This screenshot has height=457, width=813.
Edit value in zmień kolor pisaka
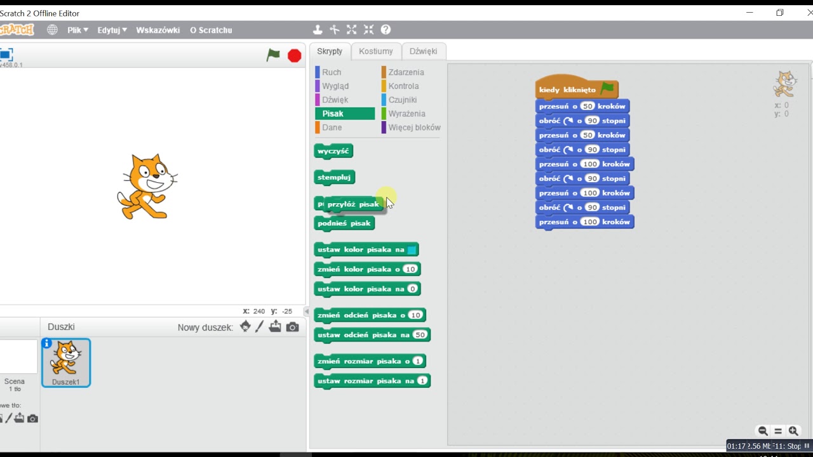point(410,269)
